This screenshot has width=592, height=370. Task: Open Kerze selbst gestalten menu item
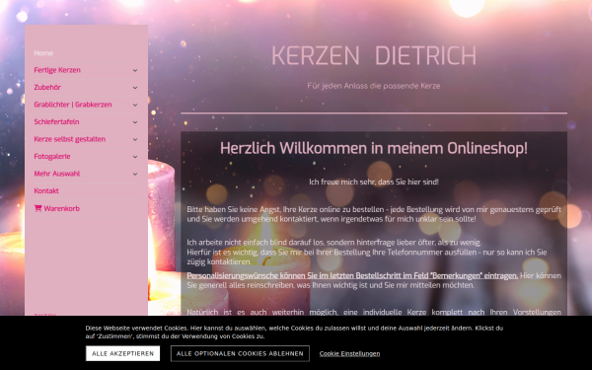pos(69,139)
